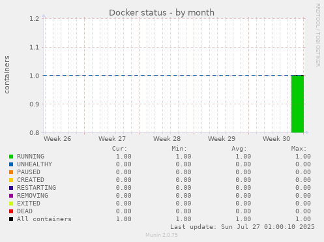Click the CREATED legend label
The height and width of the screenshot is (242, 324).
point(31,180)
